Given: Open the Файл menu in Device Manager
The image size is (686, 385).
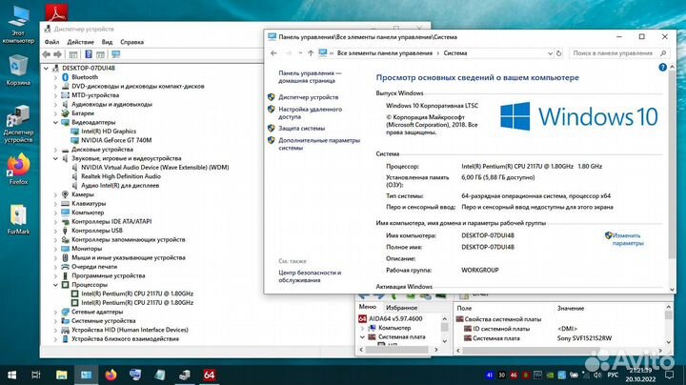Looking at the screenshot, I should [51, 42].
